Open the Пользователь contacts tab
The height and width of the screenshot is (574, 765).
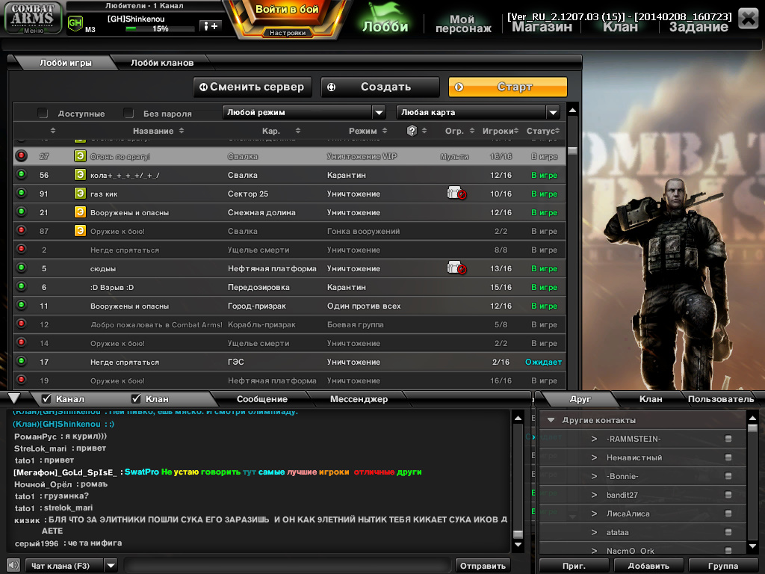click(x=721, y=399)
